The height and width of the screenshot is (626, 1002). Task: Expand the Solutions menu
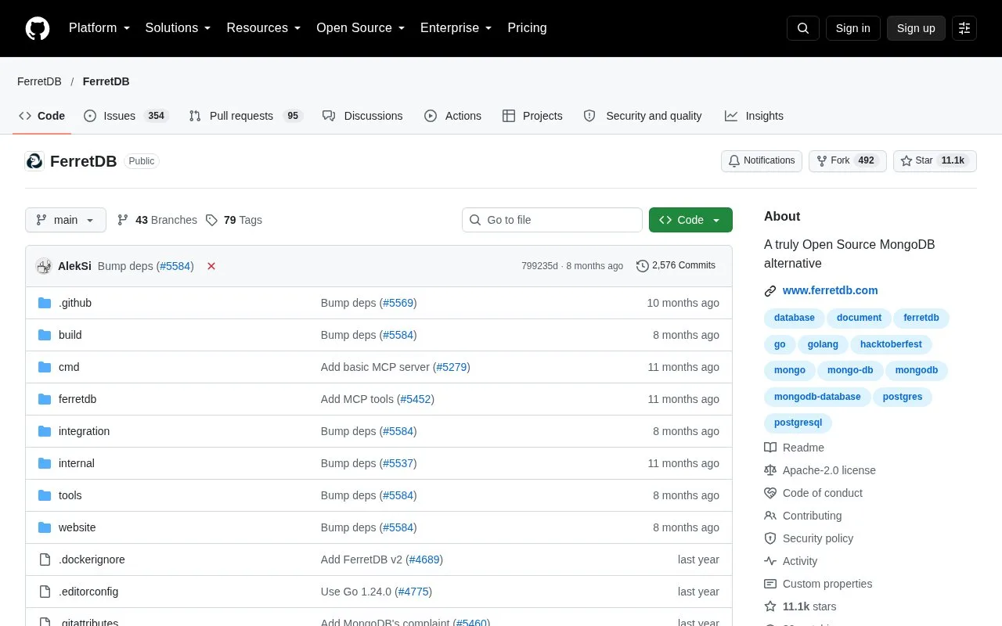178,28
